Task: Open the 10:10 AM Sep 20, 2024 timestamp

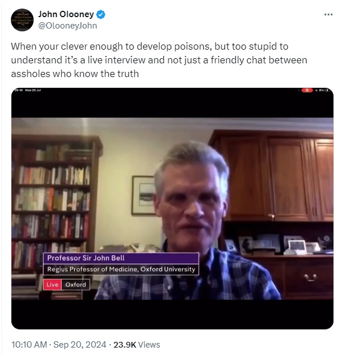Action: tap(59, 345)
